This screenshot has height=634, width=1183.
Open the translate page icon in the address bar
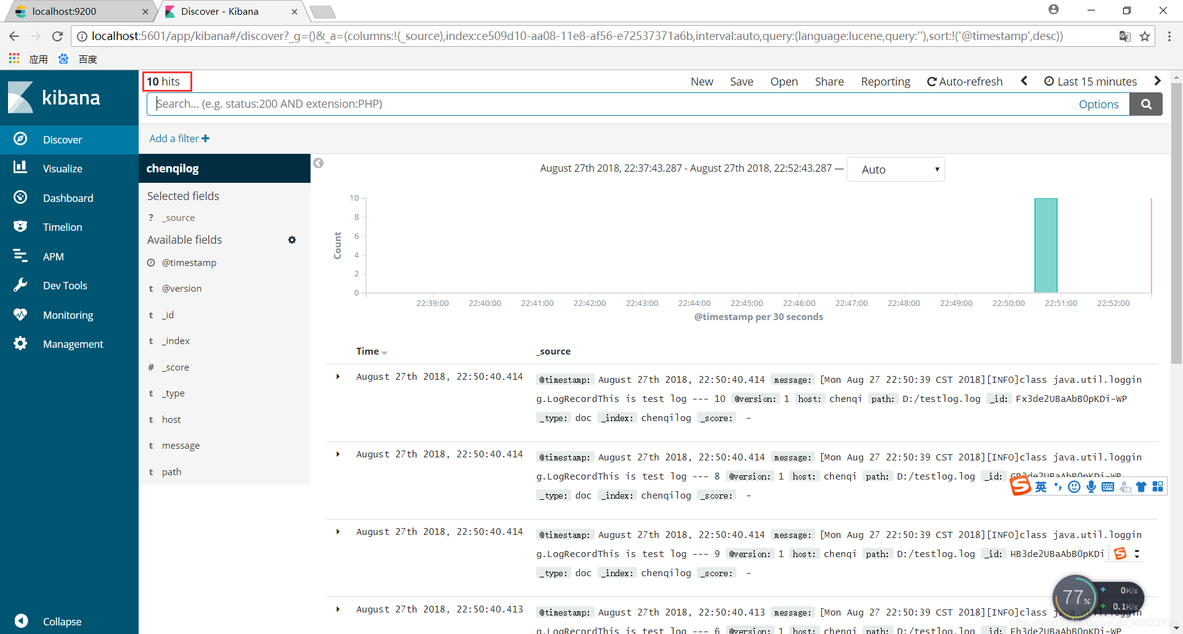[x=1125, y=36]
